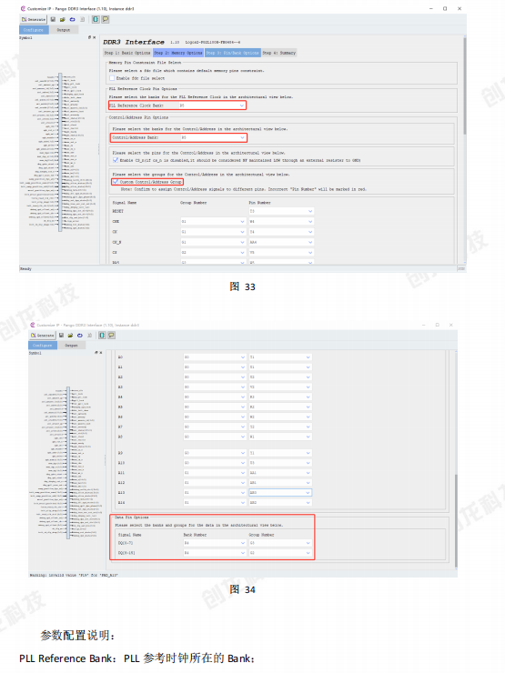Click the open folder icon in figure 33 toolbar

(x=63, y=19)
